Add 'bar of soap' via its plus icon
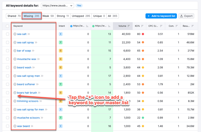 click(x=15, y=51)
